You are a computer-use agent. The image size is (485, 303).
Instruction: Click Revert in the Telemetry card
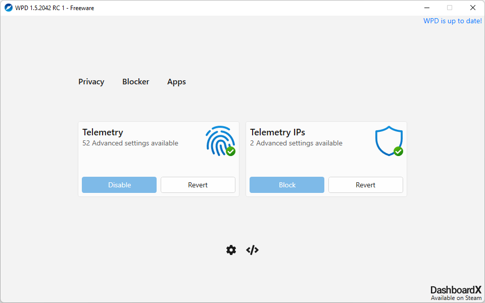[198, 185]
